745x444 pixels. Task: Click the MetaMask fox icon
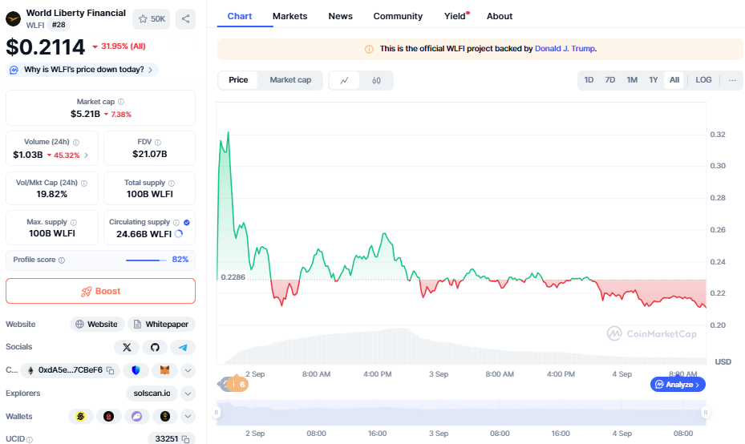point(165,370)
